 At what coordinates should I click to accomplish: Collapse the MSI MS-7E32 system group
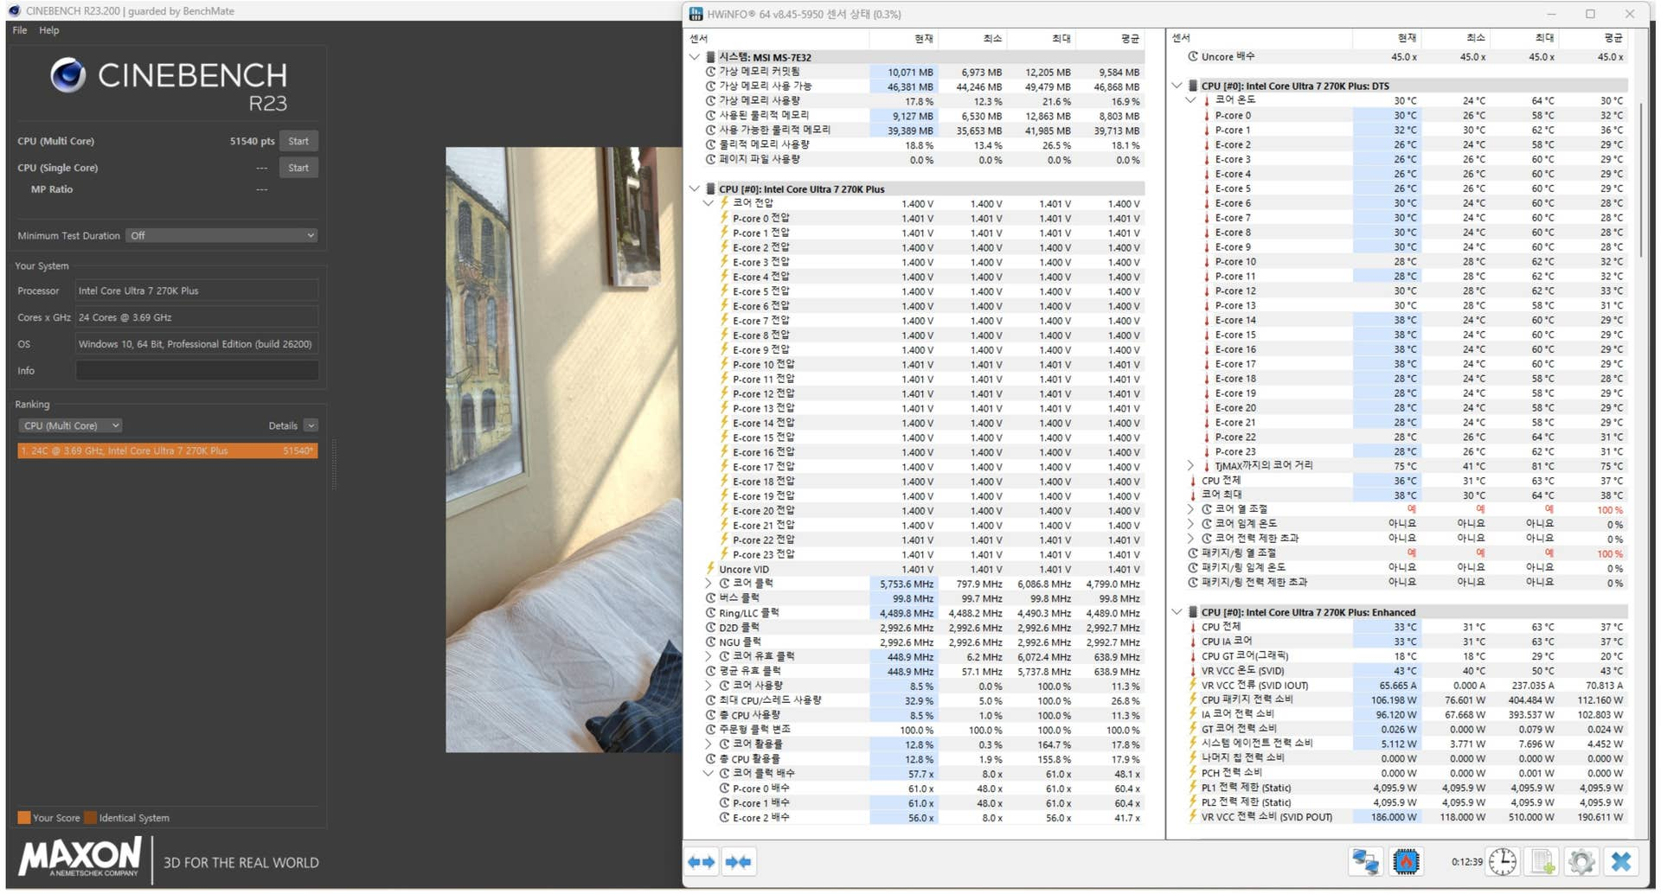point(695,57)
